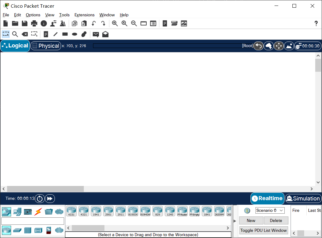322x238 pixels.
Task: Select the Network Devices category
Action: tap(6, 212)
